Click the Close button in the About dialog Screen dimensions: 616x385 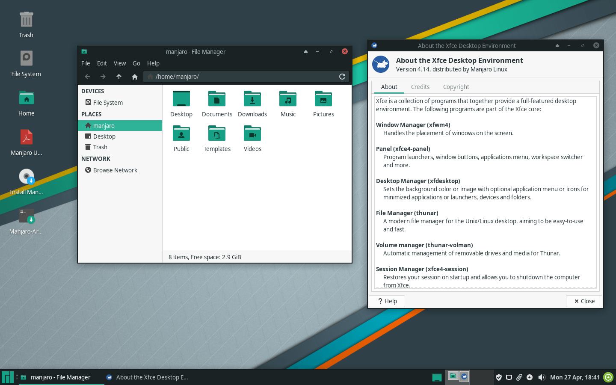tap(584, 301)
